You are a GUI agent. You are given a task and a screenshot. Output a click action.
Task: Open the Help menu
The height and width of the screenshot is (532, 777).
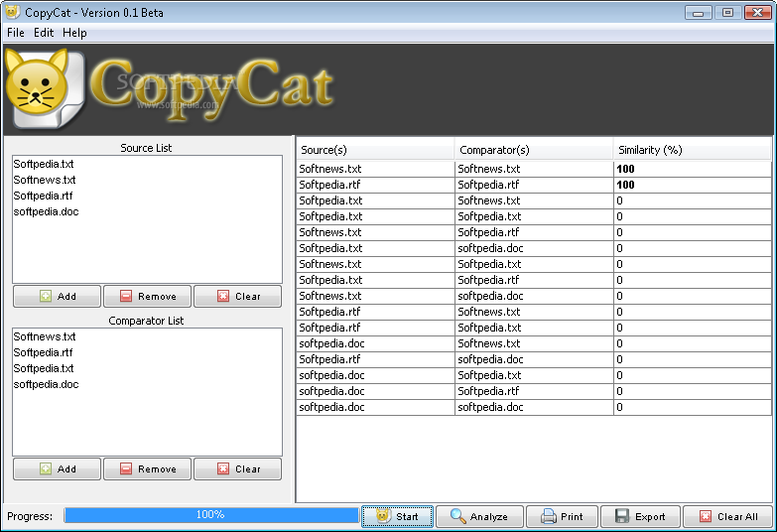[74, 33]
